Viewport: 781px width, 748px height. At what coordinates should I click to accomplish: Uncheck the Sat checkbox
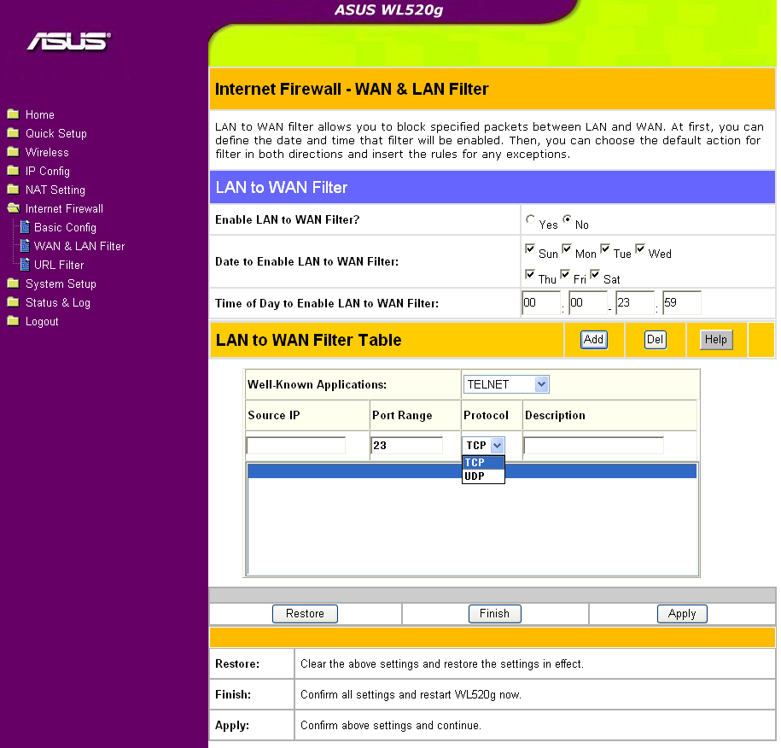pyautogui.click(x=595, y=274)
